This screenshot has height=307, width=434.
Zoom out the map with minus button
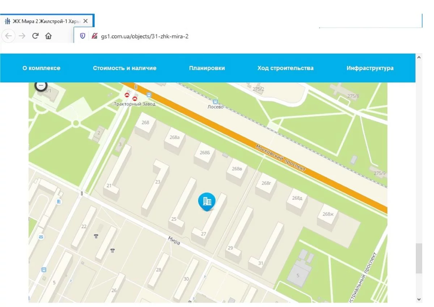[41, 85]
